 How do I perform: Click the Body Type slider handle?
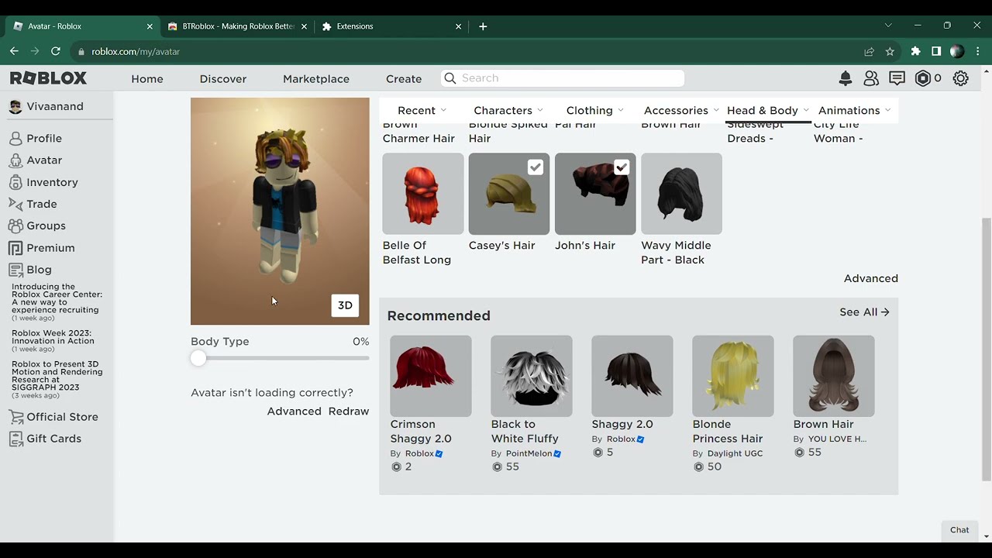[x=198, y=358]
